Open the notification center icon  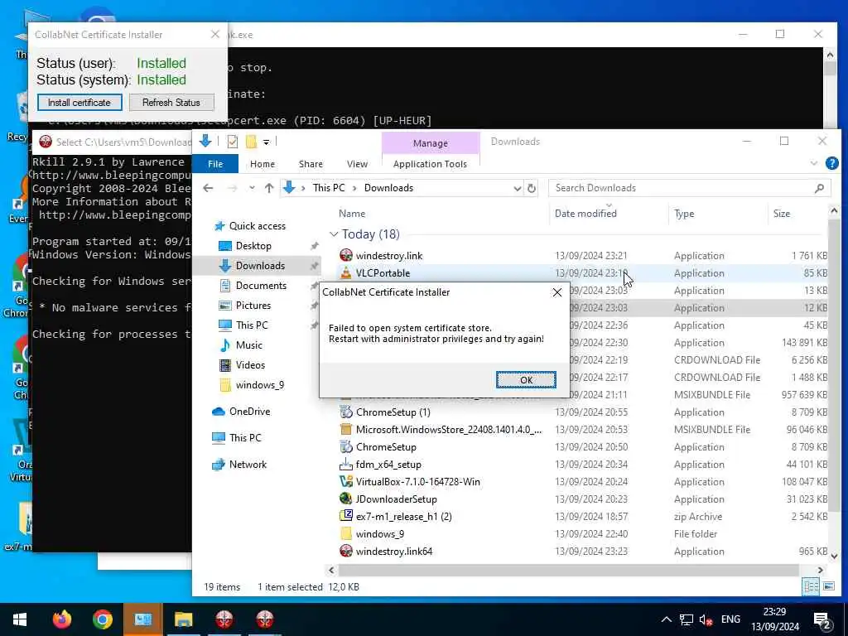(822, 621)
